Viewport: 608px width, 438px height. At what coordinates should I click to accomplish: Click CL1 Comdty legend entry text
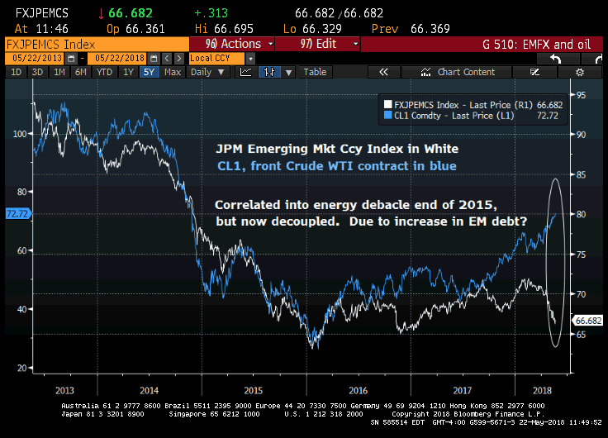[x=454, y=116]
